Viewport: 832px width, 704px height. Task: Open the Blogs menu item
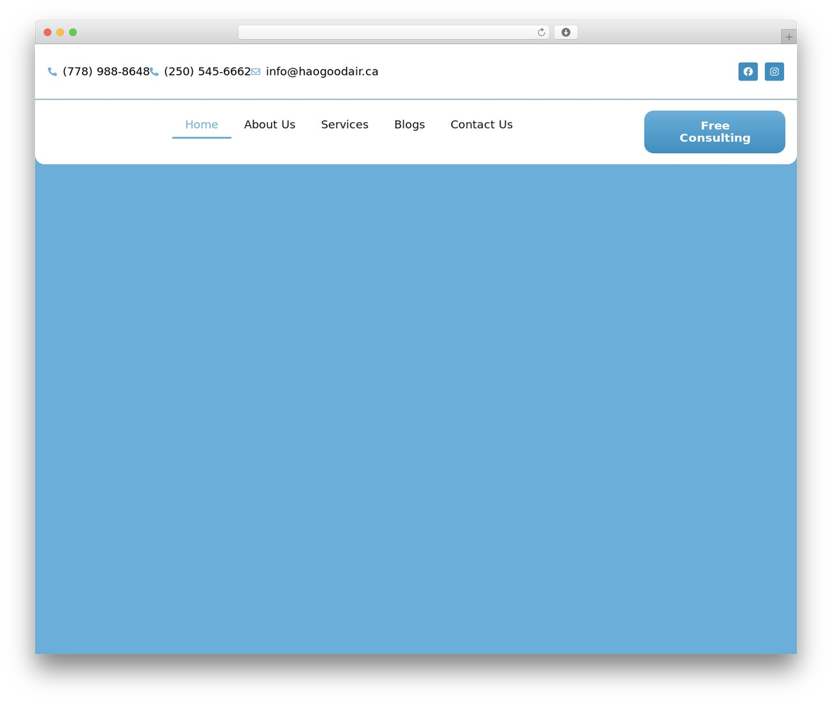coord(409,125)
